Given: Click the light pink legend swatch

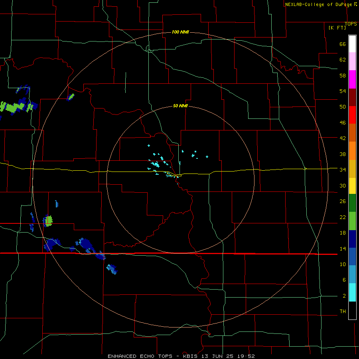Looking at the screenshot, I should click(352, 61).
